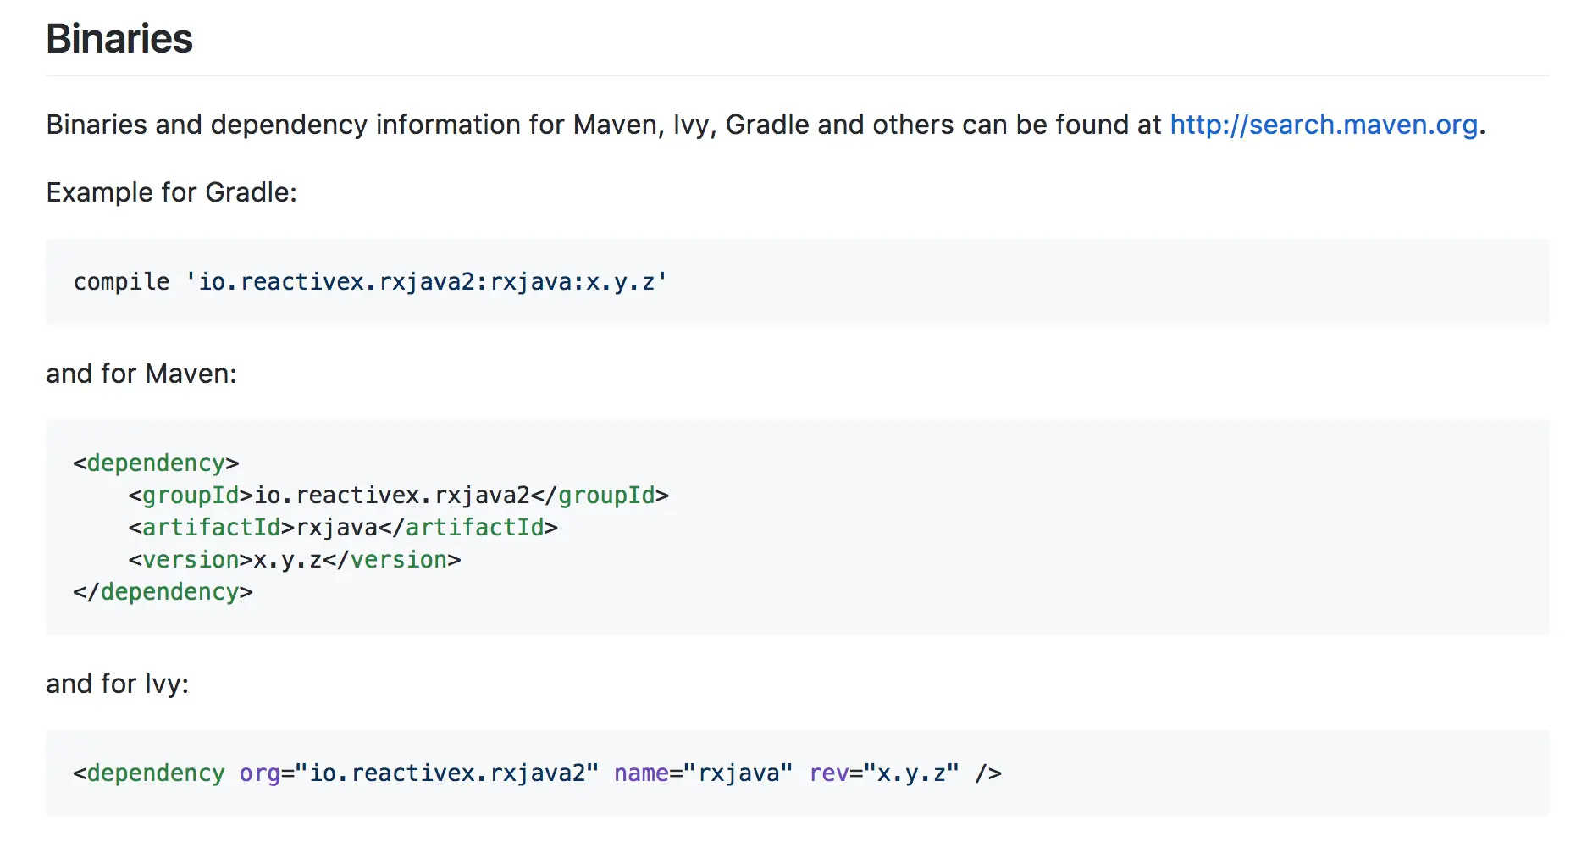The image size is (1587, 842).
Task: Click the "and for Ivy:" text
Action: 117,684
